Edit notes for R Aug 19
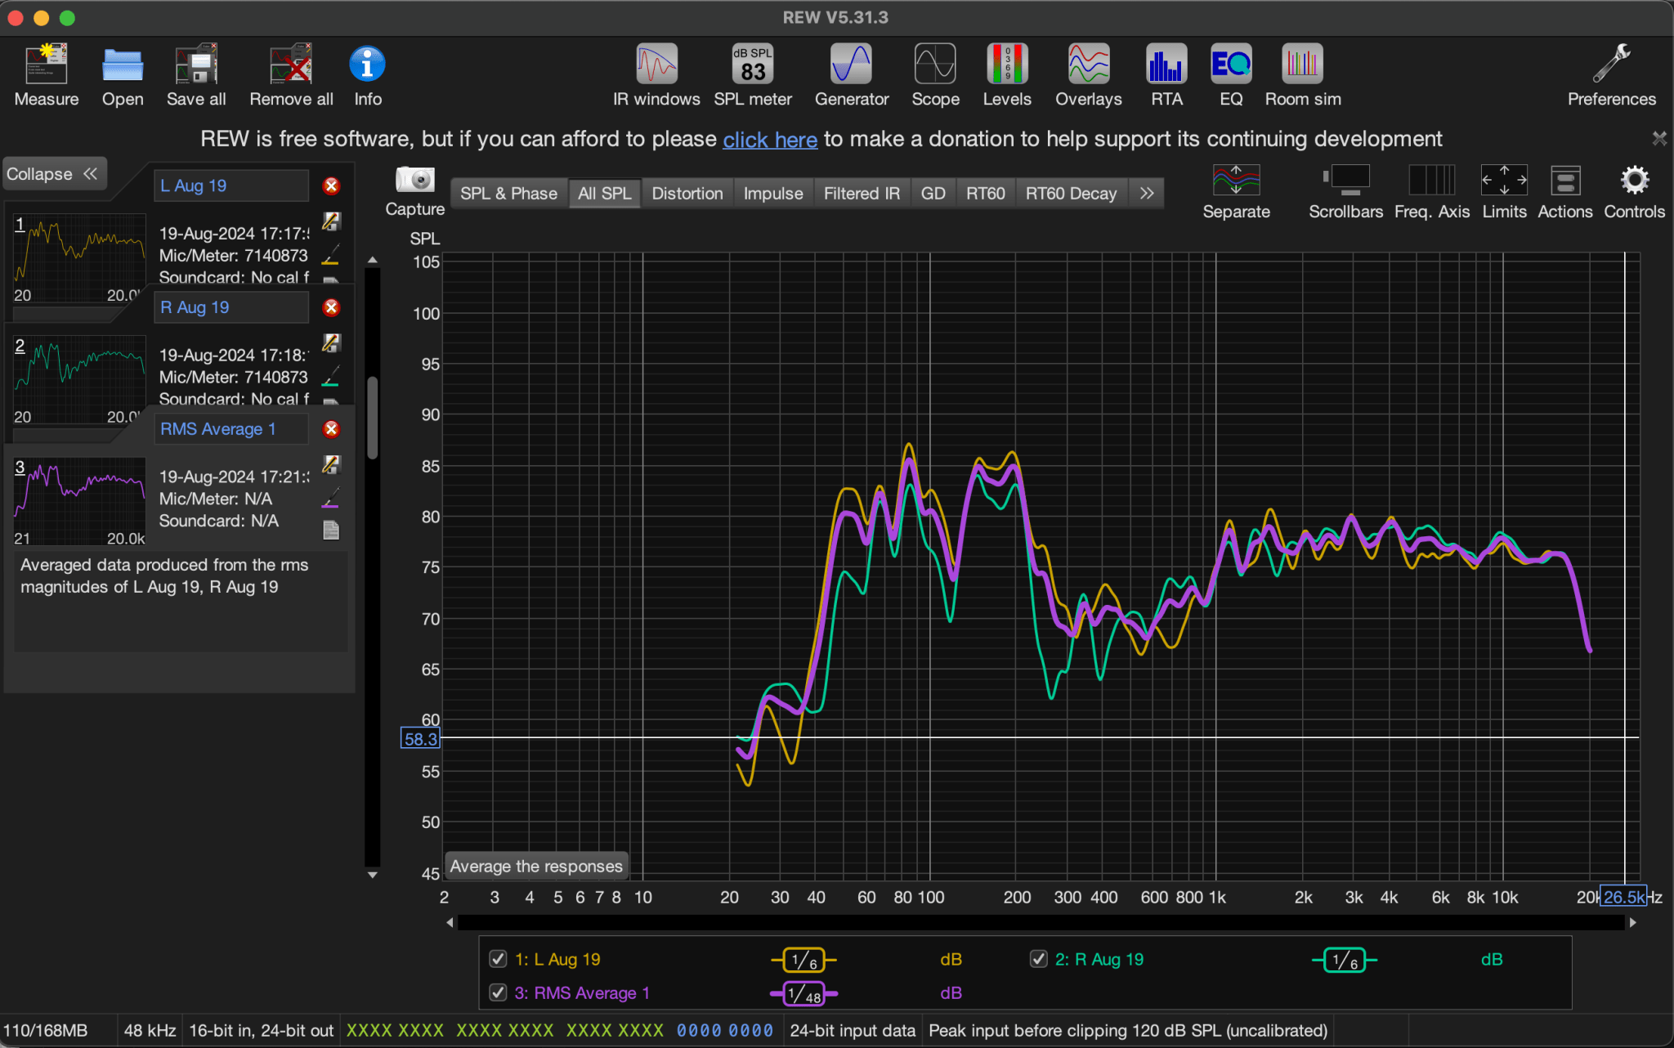1674x1048 pixels. click(x=330, y=343)
